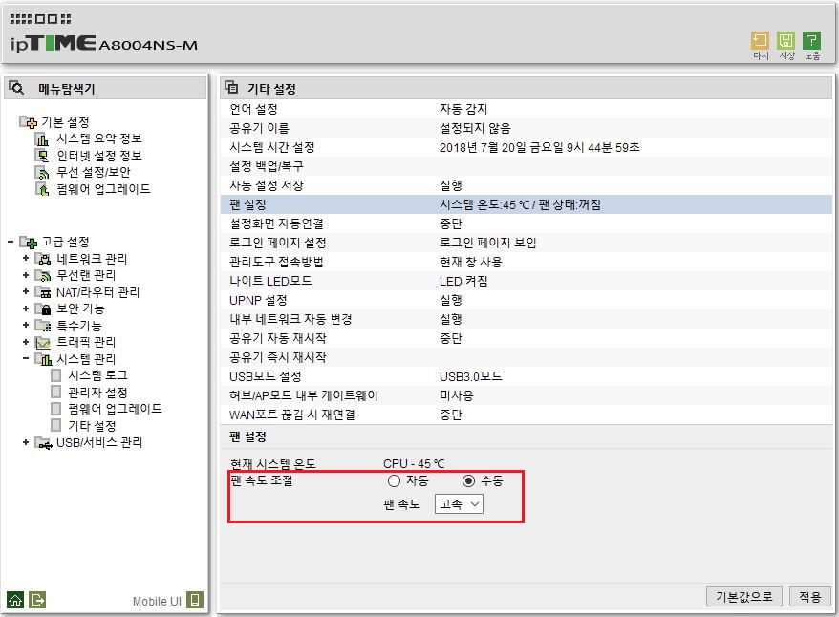Viewport: 839px width, 617px height.
Task: Click the 저장 (save) disk icon
Action: pos(785,40)
